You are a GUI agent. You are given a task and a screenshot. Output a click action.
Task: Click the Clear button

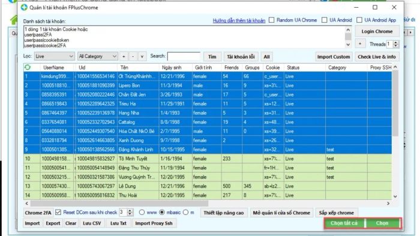tap(71, 223)
